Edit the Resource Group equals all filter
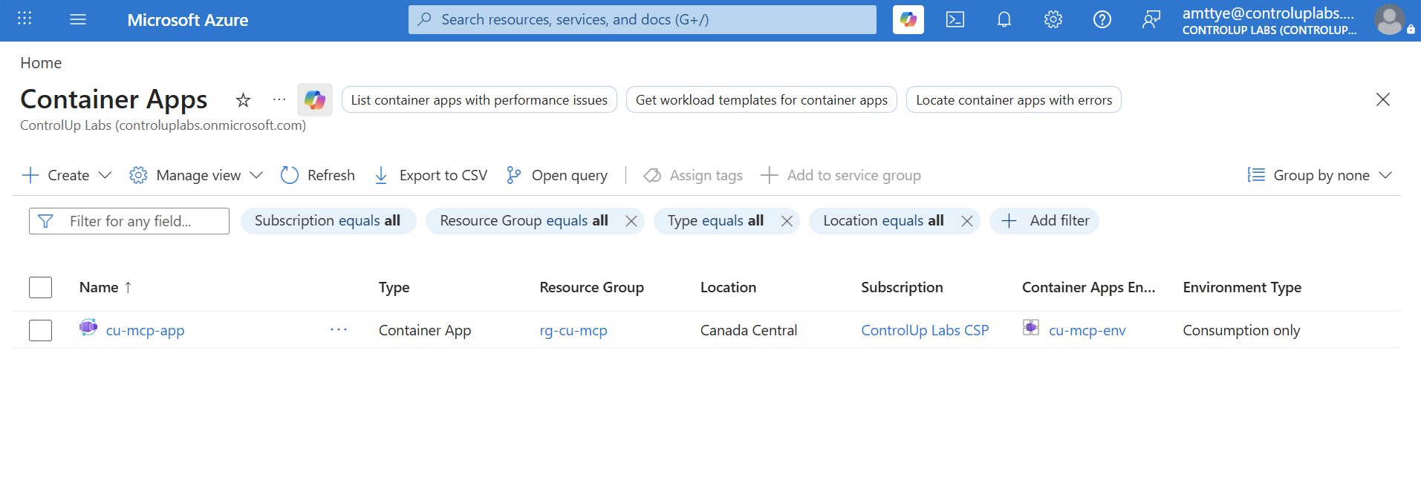The height and width of the screenshot is (477, 1421). (524, 221)
